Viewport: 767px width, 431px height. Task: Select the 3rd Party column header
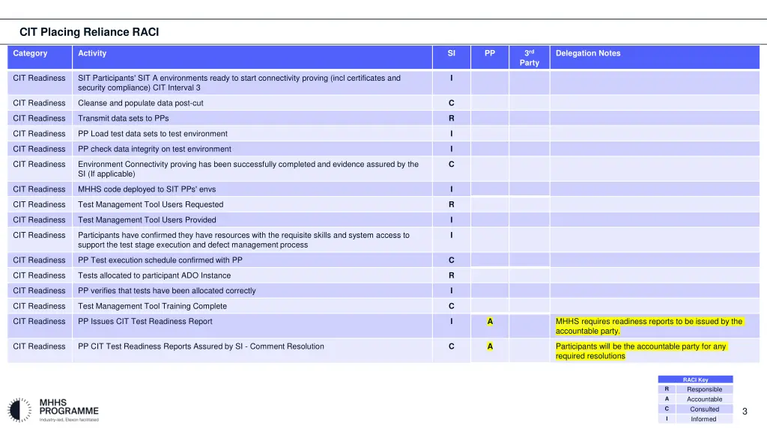[529, 58]
